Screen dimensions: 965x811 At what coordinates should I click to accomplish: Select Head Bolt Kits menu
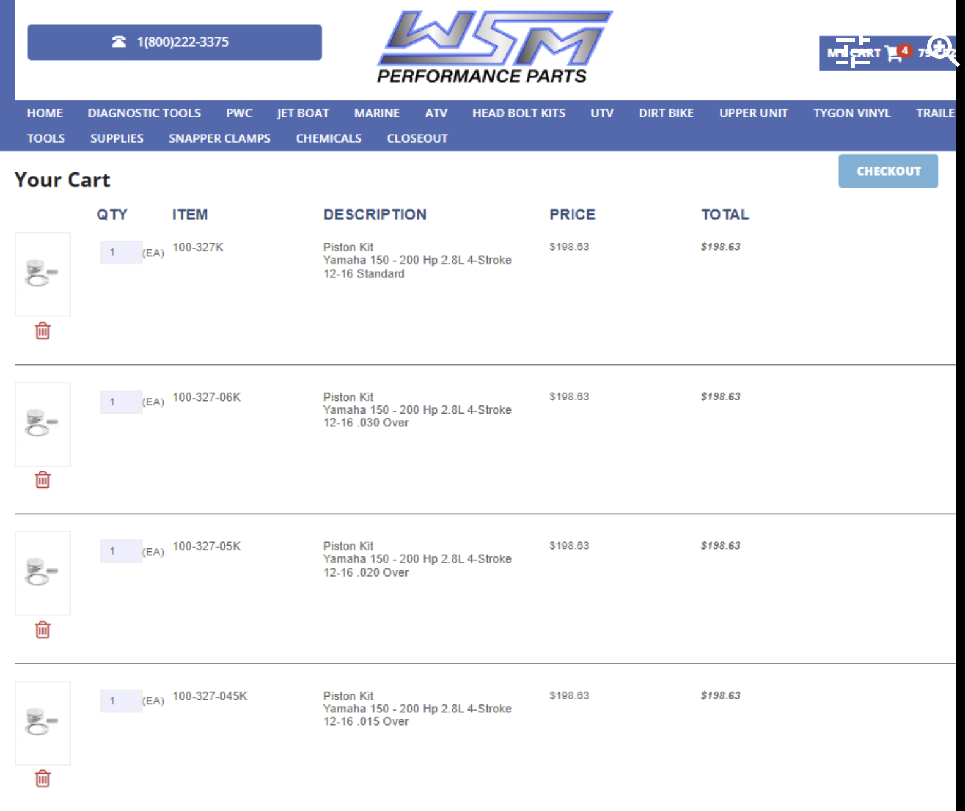(519, 113)
